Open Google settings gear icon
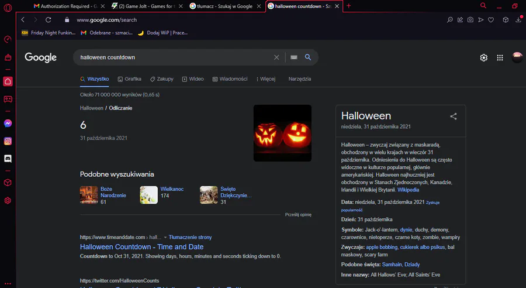This screenshot has height=288, width=526. 483,58
